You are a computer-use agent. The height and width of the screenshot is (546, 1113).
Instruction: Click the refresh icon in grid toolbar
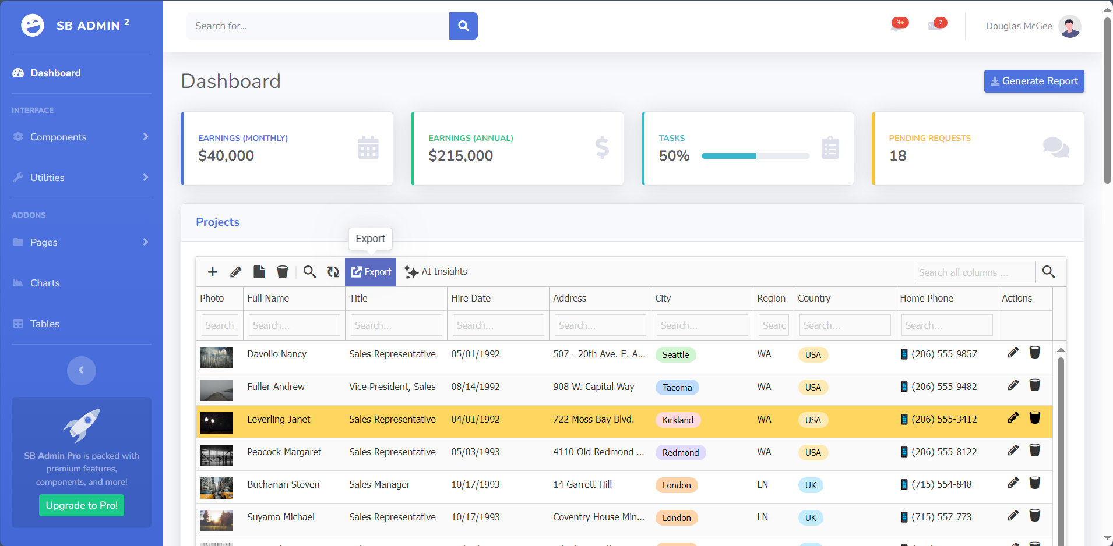(333, 272)
